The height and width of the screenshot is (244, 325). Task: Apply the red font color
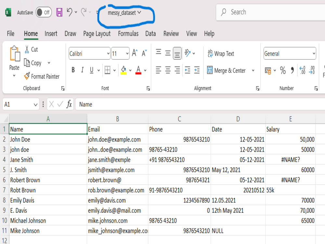pos(138,70)
